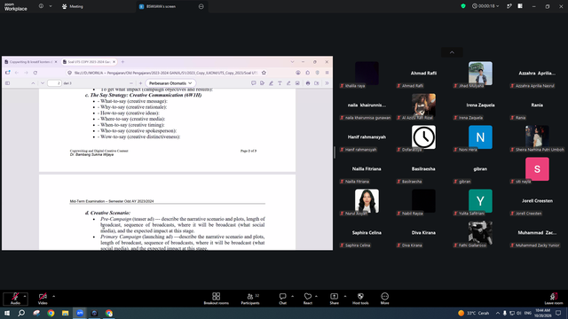Click the PDF page number field

[x=54, y=83]
